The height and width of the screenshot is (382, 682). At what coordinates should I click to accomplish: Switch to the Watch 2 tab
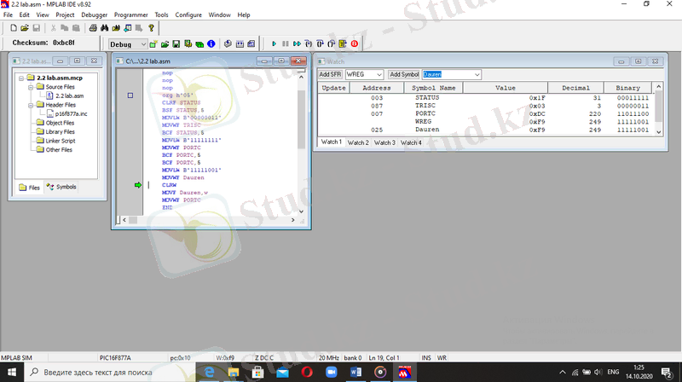point(358,142)
